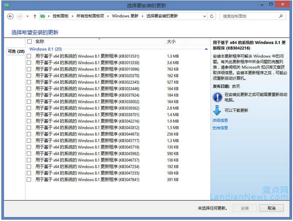This screenshot has height=221, width=293.
Task: Select the KB3045992 update row text
Action: 87,154
